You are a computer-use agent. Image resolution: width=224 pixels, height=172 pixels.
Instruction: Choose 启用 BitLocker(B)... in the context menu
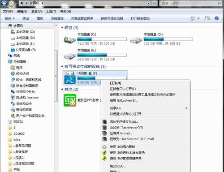124,100
